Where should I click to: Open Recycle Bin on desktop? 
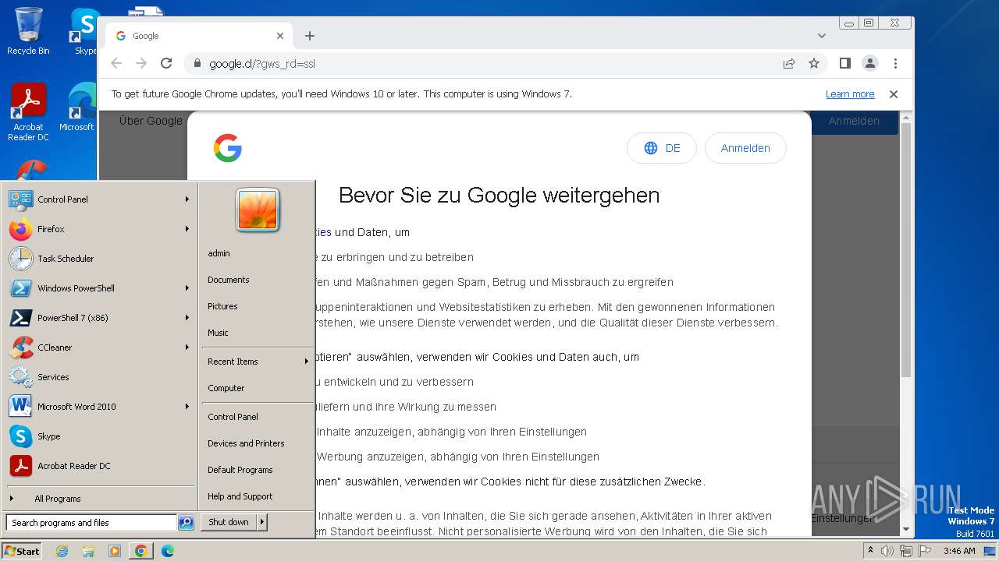[28, 31]
